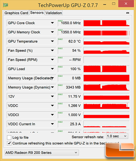Image resolution: width=136 pixels, height=161 pixels.
Task: Open the AMD Radeon R9 200 Series selector
Action: tap(42, 153)
